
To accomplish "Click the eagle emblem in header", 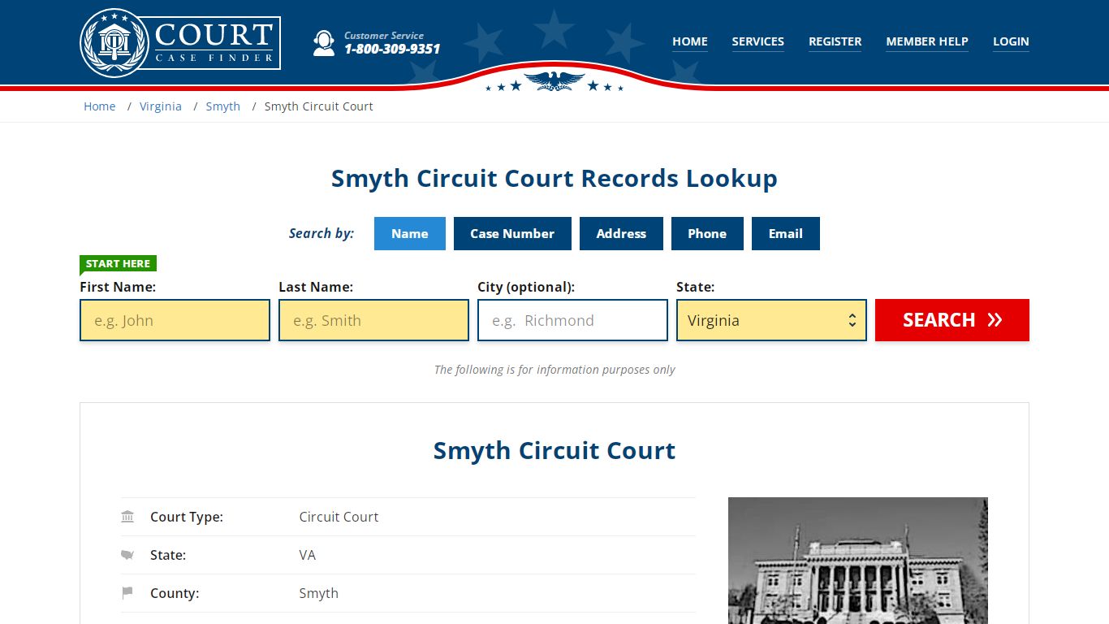I will click(554, 80).
